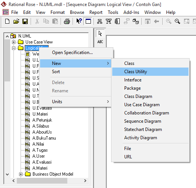Viewport: 196px width, 188px height.
Task: Choose Sort in the context menu
Action: point(76,72)
